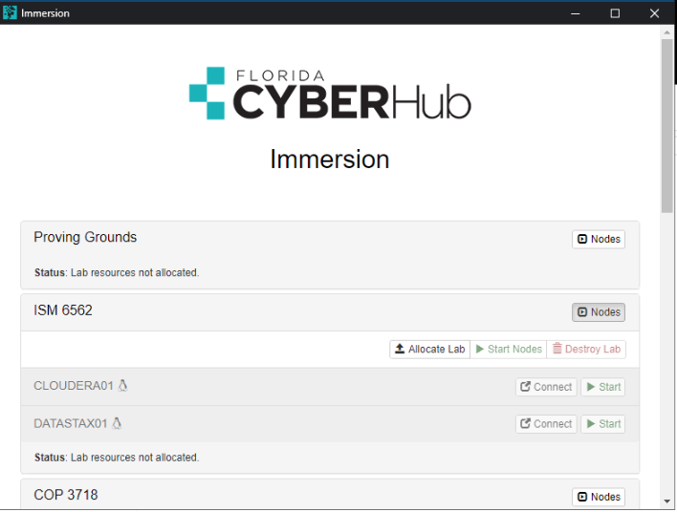The height and width of the screenshot is (512, 677).
Task: Start the CLOUDERA01 node
Action: tap(603, 387)
